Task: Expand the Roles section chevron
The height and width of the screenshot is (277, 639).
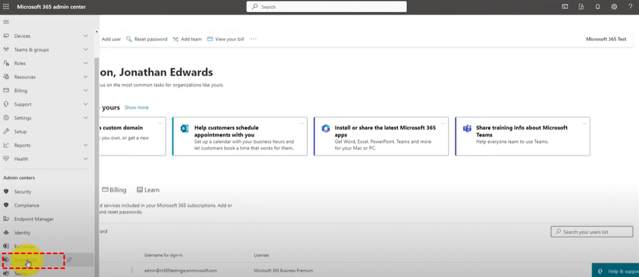Action: click(x=86, y=63)
